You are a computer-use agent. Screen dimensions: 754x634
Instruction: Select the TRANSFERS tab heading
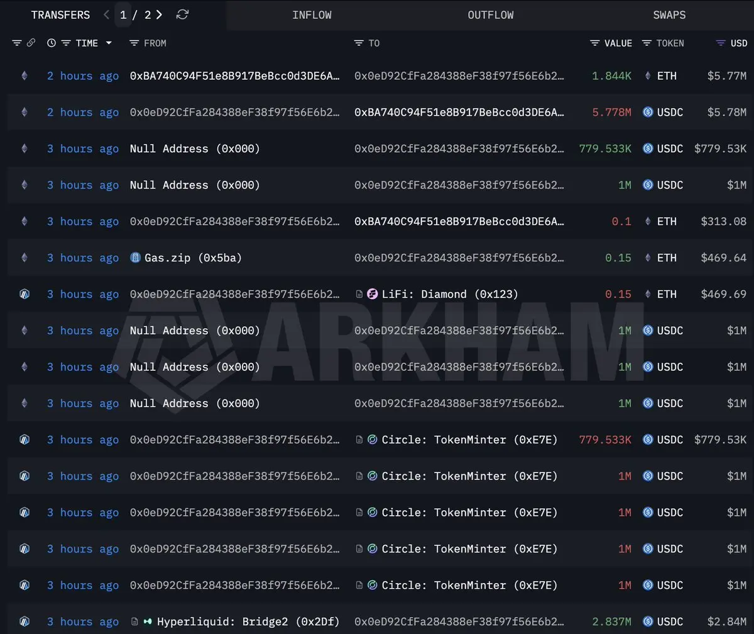click(x=60, y=15)
